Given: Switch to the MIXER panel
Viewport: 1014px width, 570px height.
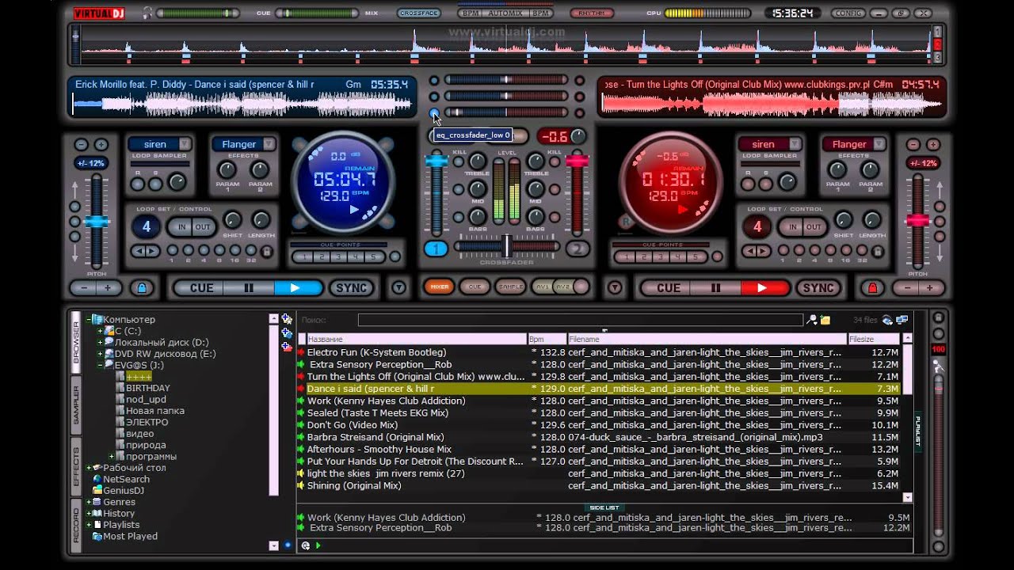Looking at the screenshot, I should click(x=439, y=287).
